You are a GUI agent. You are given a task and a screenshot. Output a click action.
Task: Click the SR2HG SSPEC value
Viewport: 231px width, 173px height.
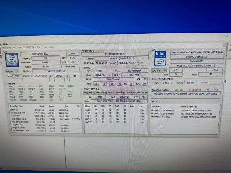pyautogui.click(x=46, y=67)
